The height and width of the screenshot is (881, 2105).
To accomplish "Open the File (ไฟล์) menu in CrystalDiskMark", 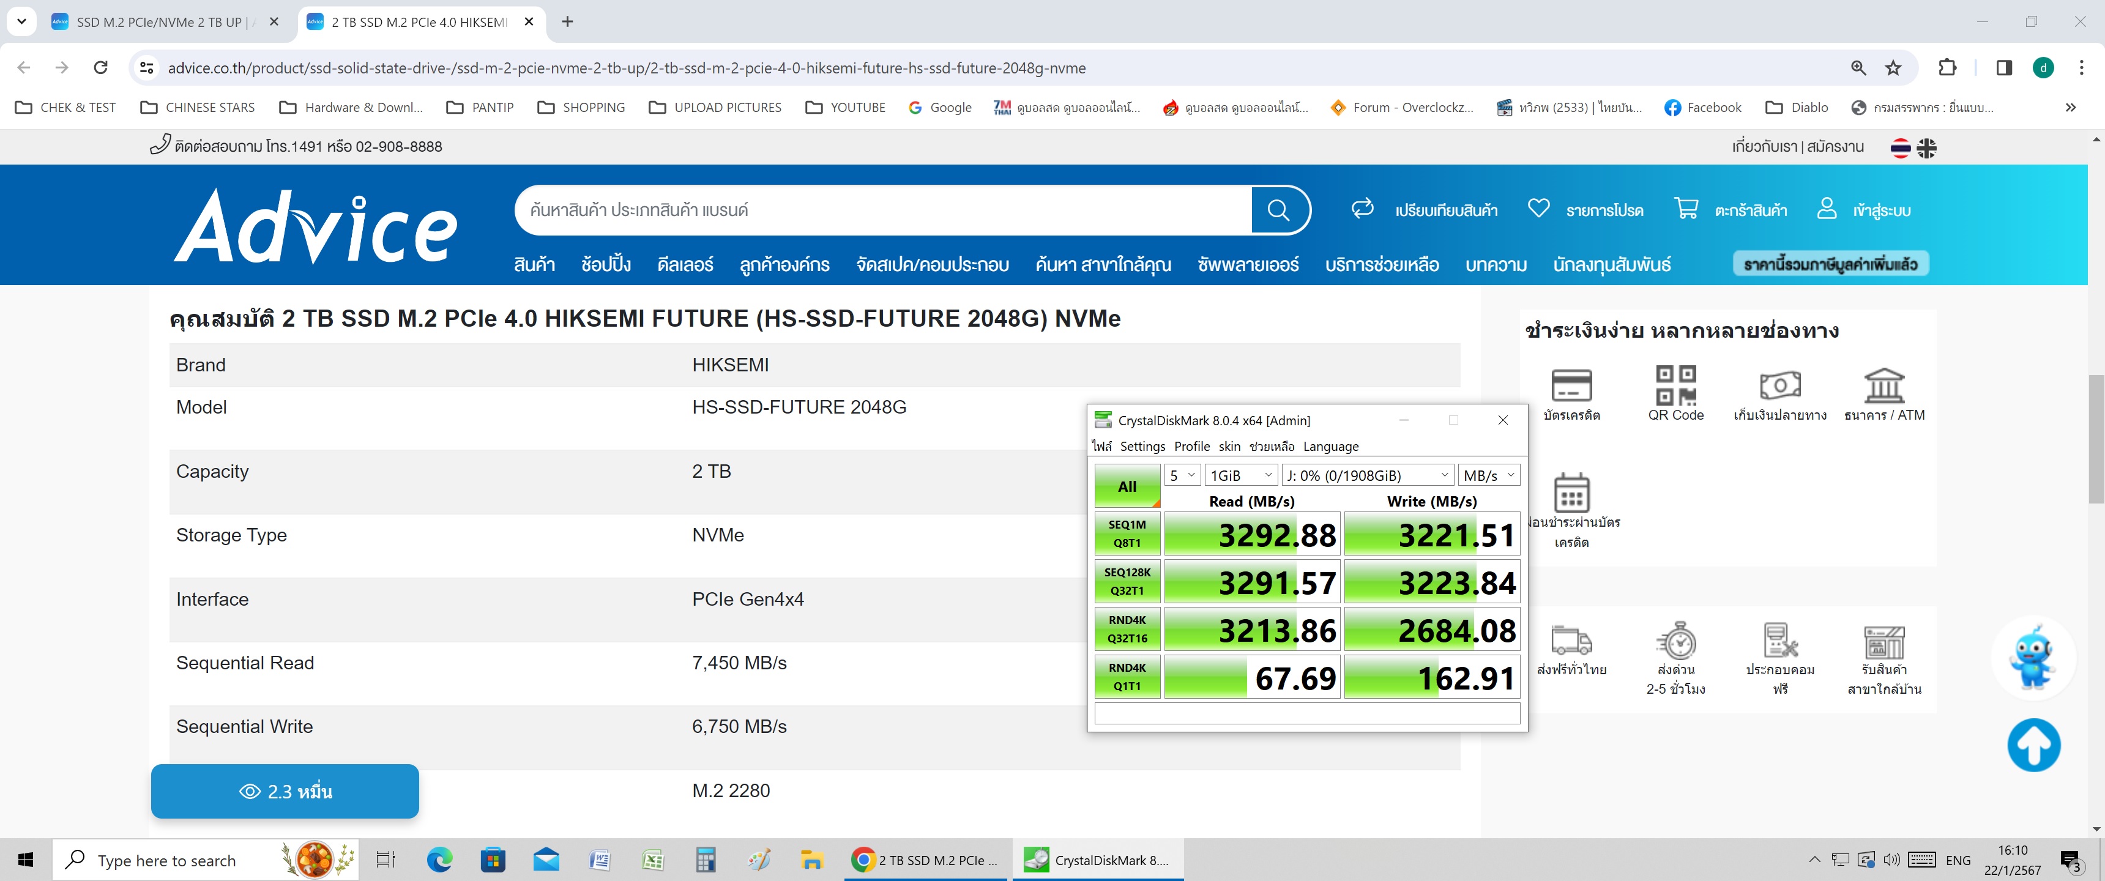I will point(1101,446).
